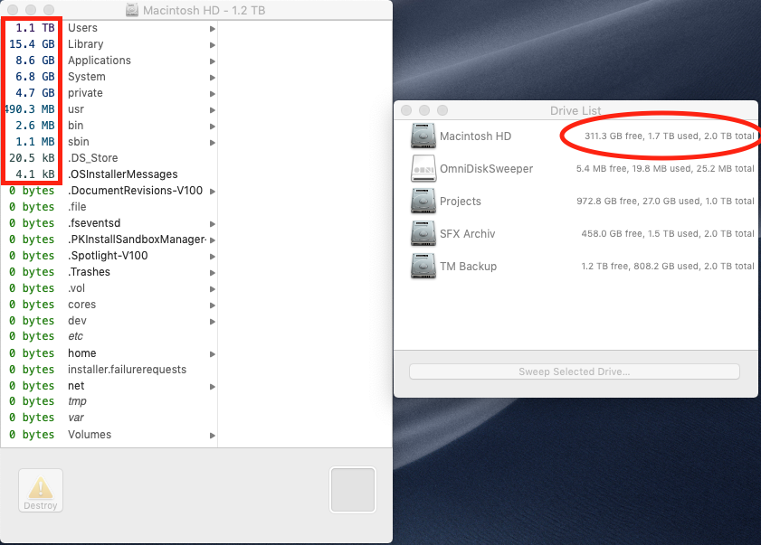Select TM Backup in Drive List

click(576, 266)
